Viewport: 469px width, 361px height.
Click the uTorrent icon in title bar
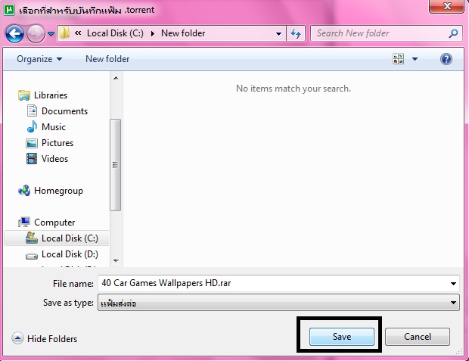click(x=9, y=9)
